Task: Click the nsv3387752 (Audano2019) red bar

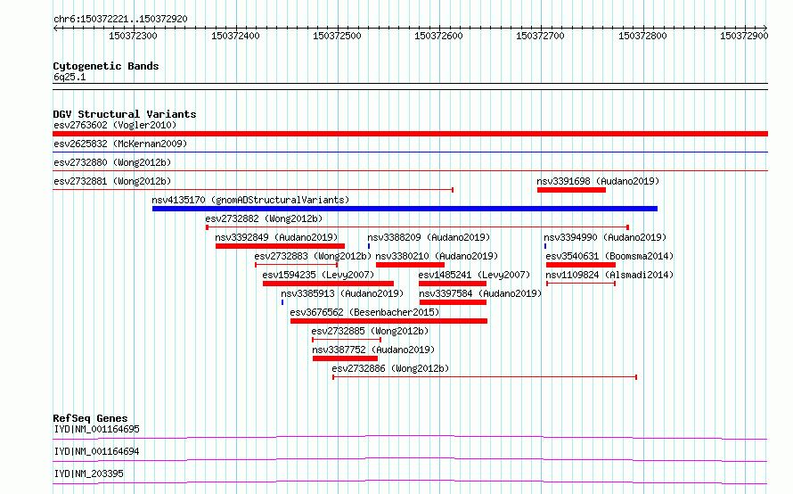Action: tap(346, 358)
